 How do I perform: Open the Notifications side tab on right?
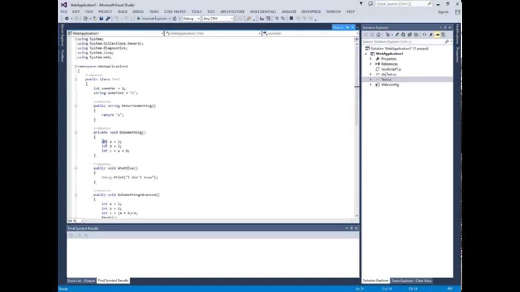tap(457, 34)
